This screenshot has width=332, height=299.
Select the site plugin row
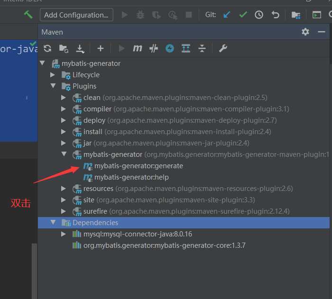pos(164,200)
